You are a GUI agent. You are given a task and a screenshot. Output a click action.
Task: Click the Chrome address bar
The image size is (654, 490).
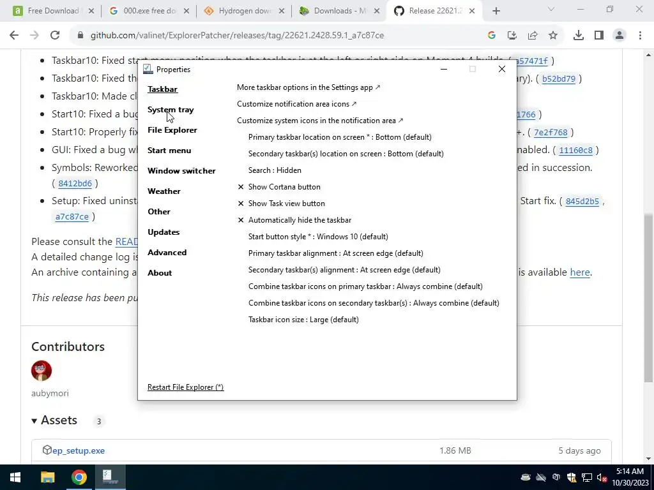(x=237, y=36)
